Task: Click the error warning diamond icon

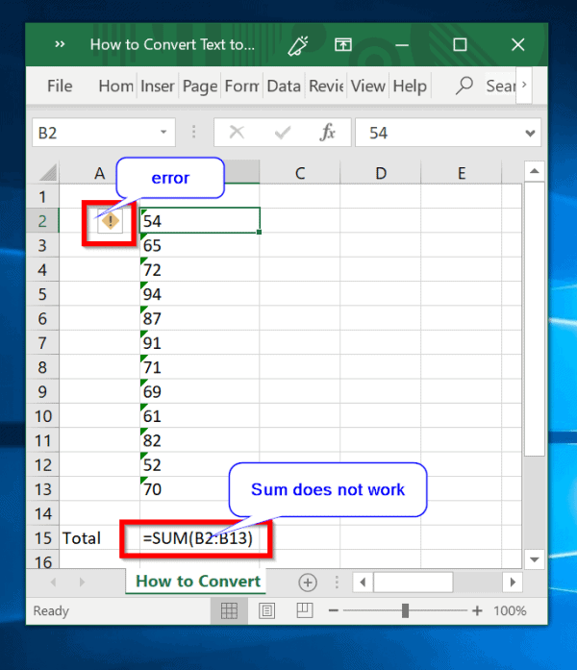Action: pos(111,221)
